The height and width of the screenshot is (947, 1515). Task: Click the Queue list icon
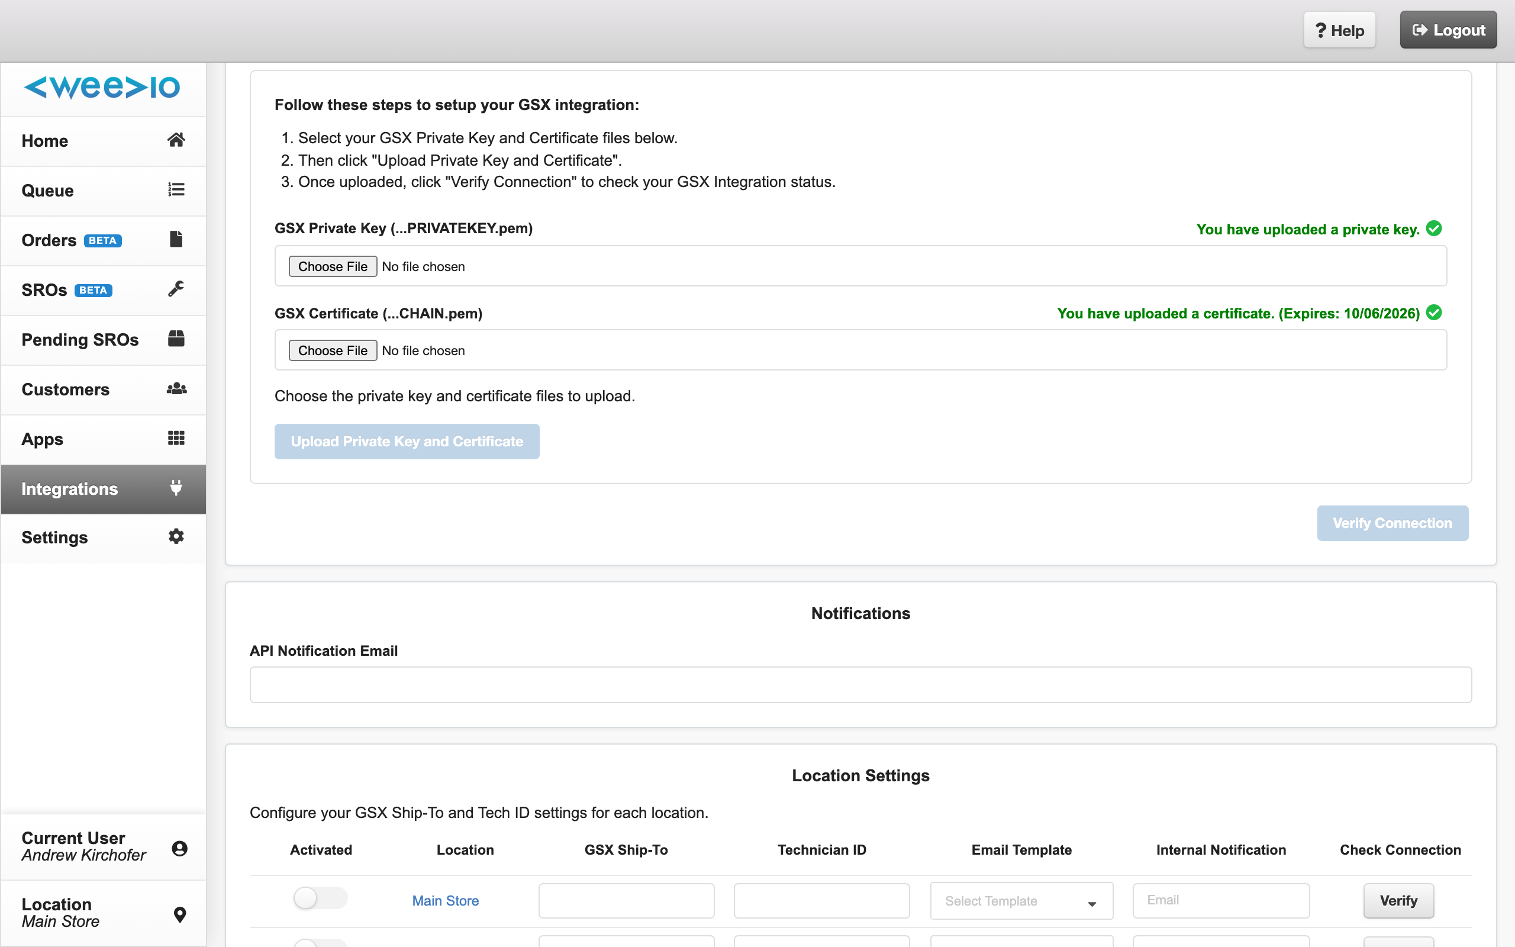point(176,189)
